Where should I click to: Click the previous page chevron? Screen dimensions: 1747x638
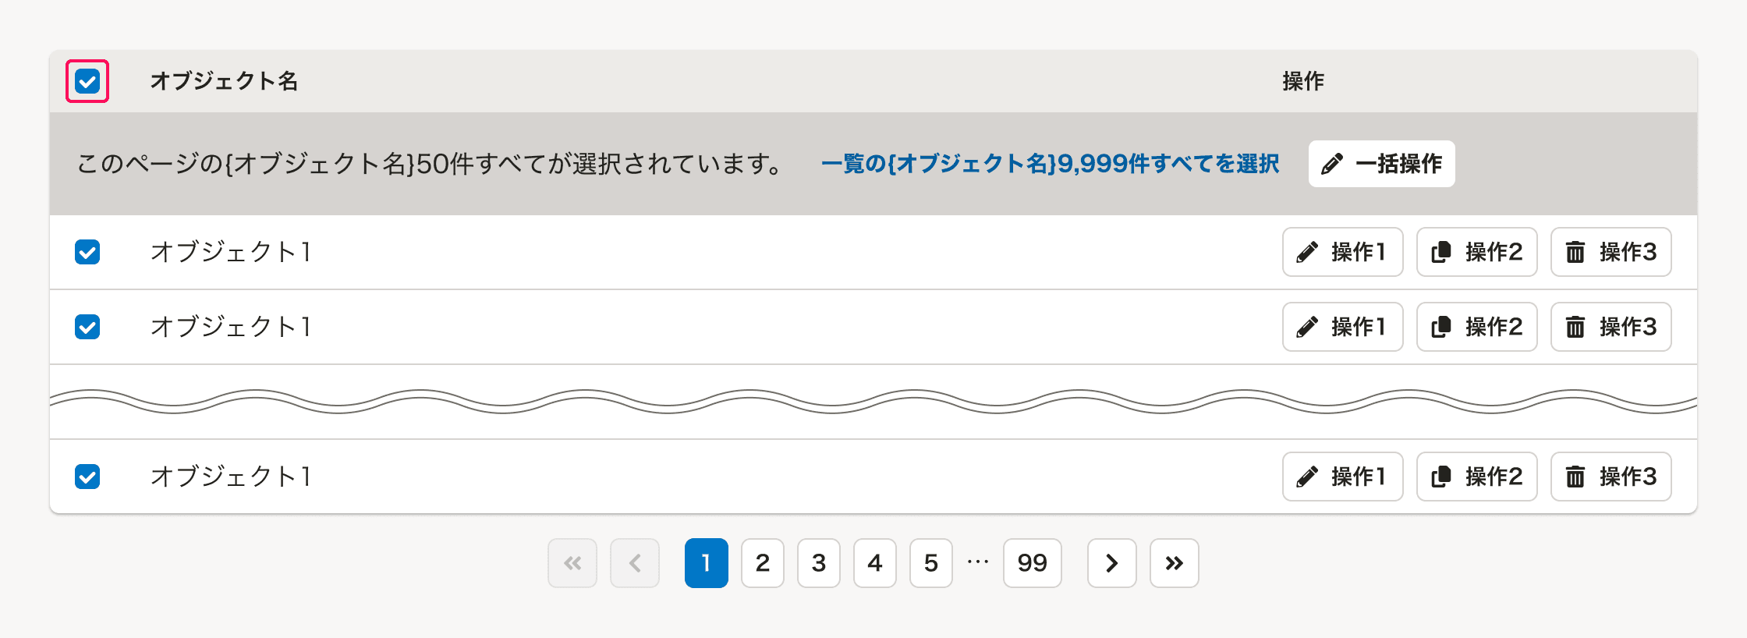[x=634, y=563]
